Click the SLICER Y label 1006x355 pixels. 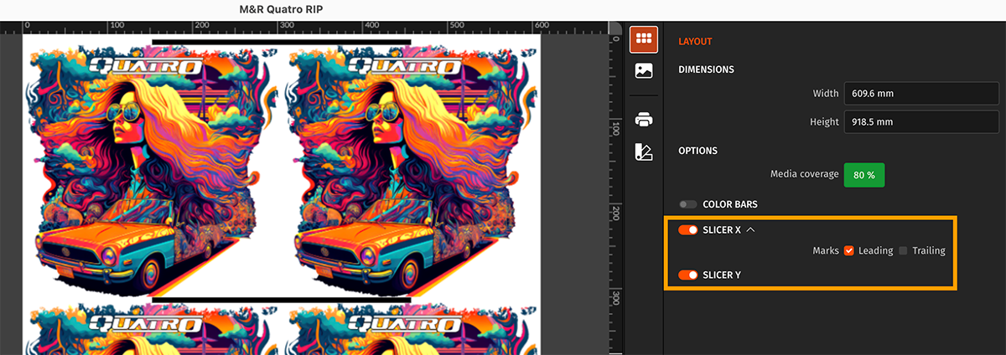pos(722,275)
